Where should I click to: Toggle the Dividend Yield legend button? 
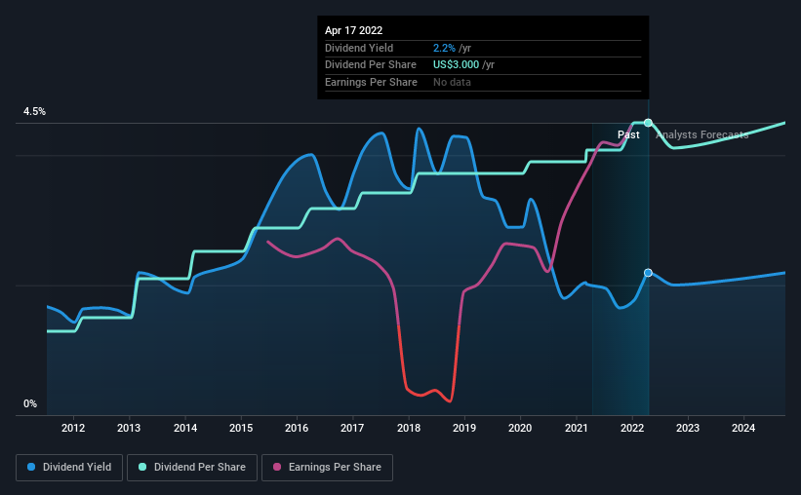[x=69, y=468]
